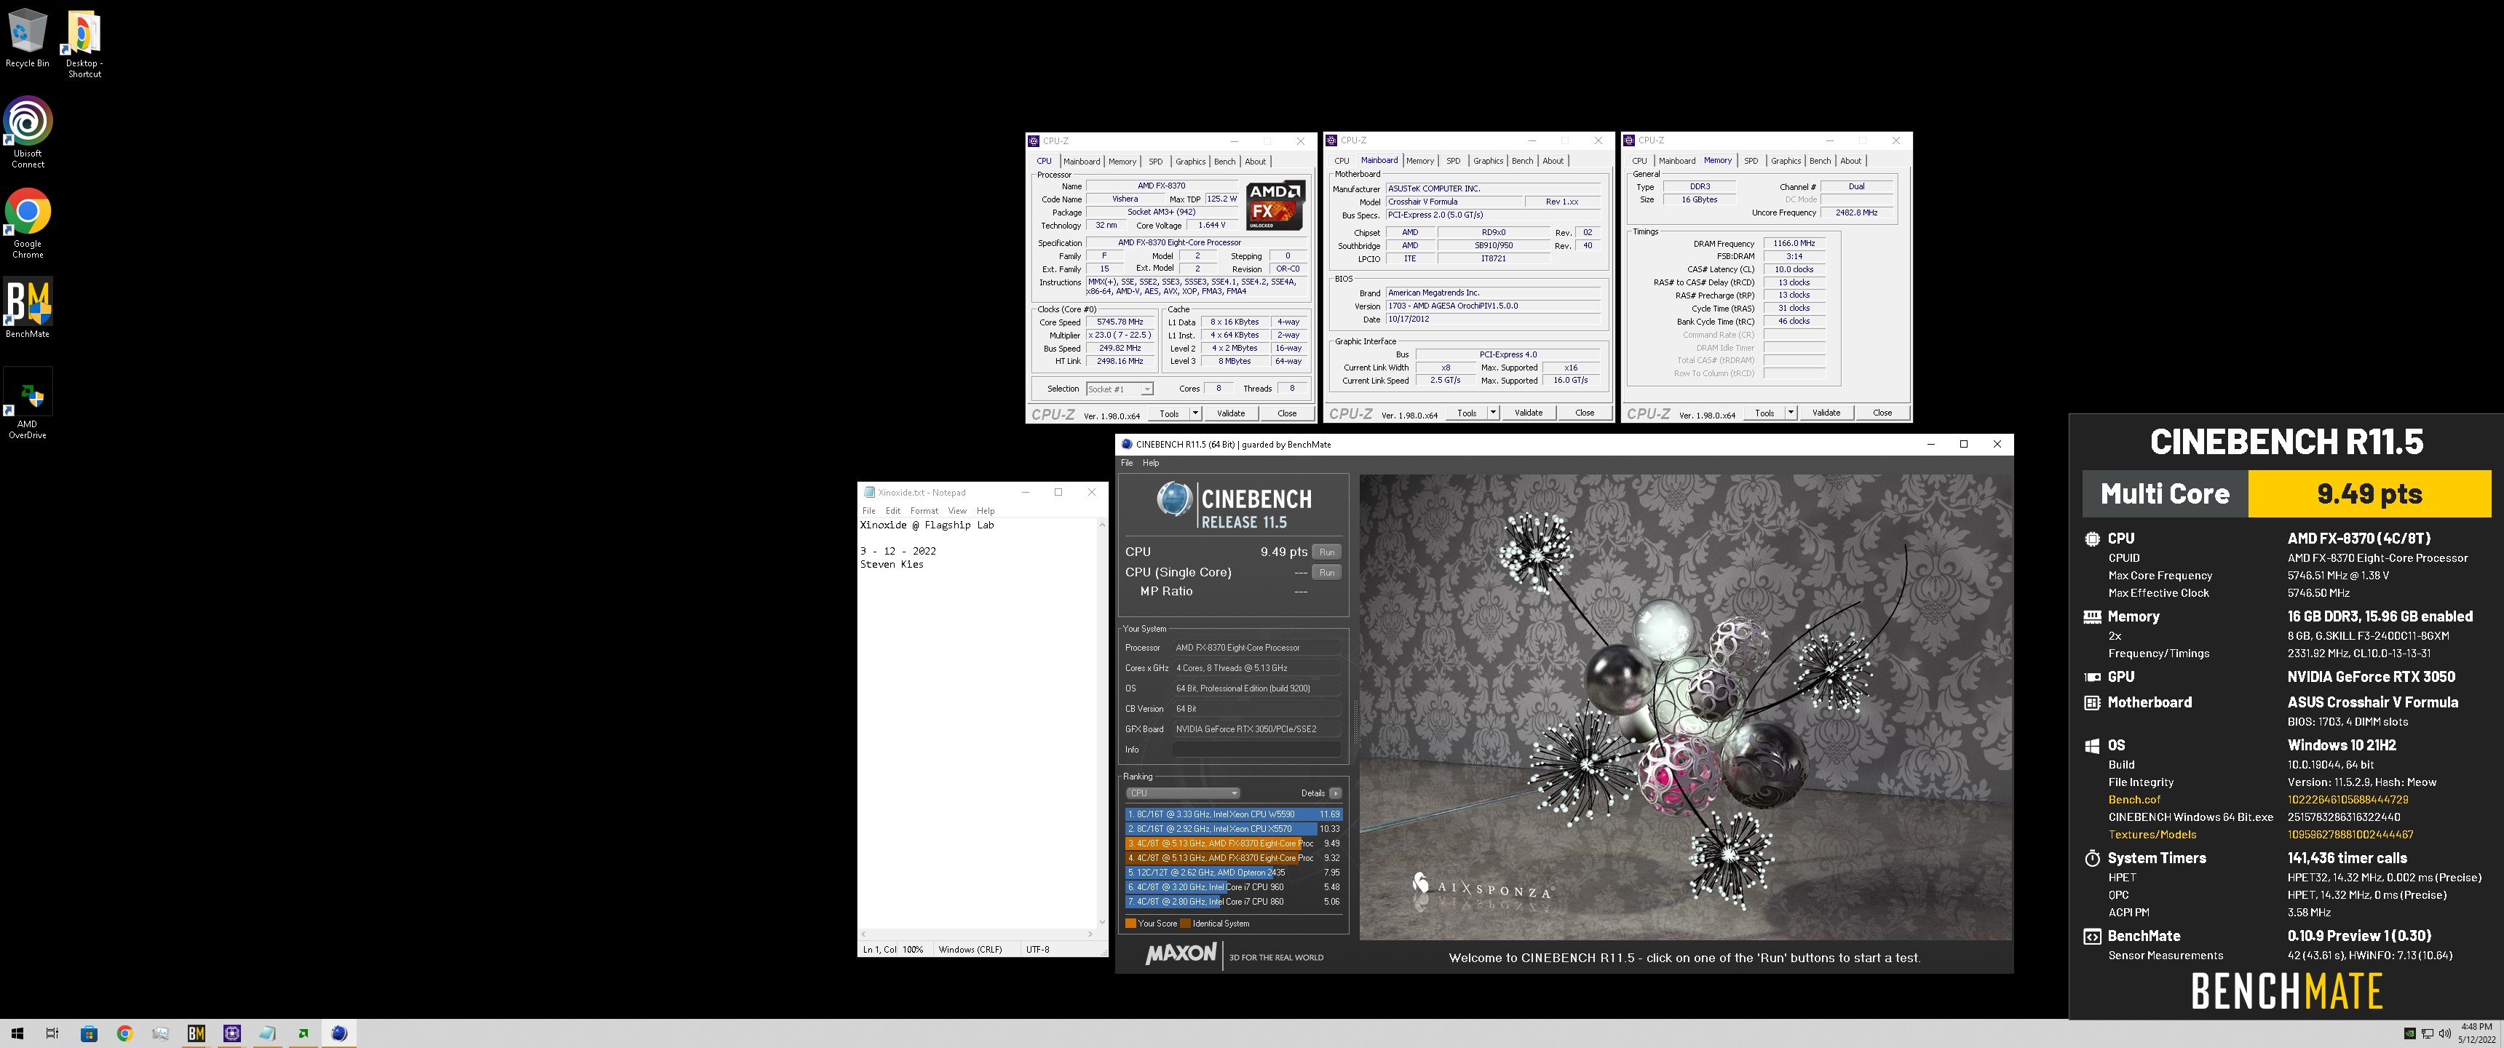2504x1048 pixels.
Task: Expand Tools arrow in CPU-Z CPU window
Action: [1196, 413]
